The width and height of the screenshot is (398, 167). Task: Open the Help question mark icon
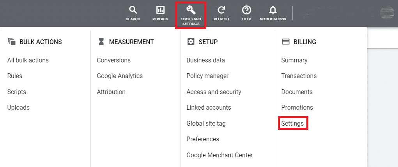pyautogui.click(x=246, y=10)
